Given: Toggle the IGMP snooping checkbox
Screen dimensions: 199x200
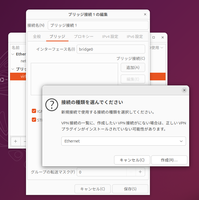Looking at the screenshot, I should click(x=34, y=111).
